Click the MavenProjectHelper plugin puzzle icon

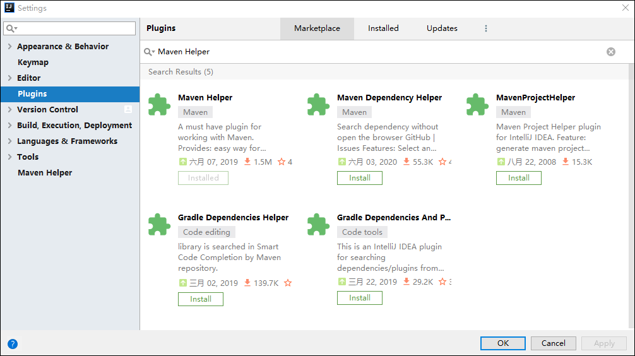click(477, 105)
